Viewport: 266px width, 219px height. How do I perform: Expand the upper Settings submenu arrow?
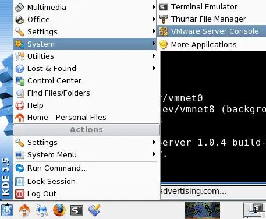click(154, 31)
